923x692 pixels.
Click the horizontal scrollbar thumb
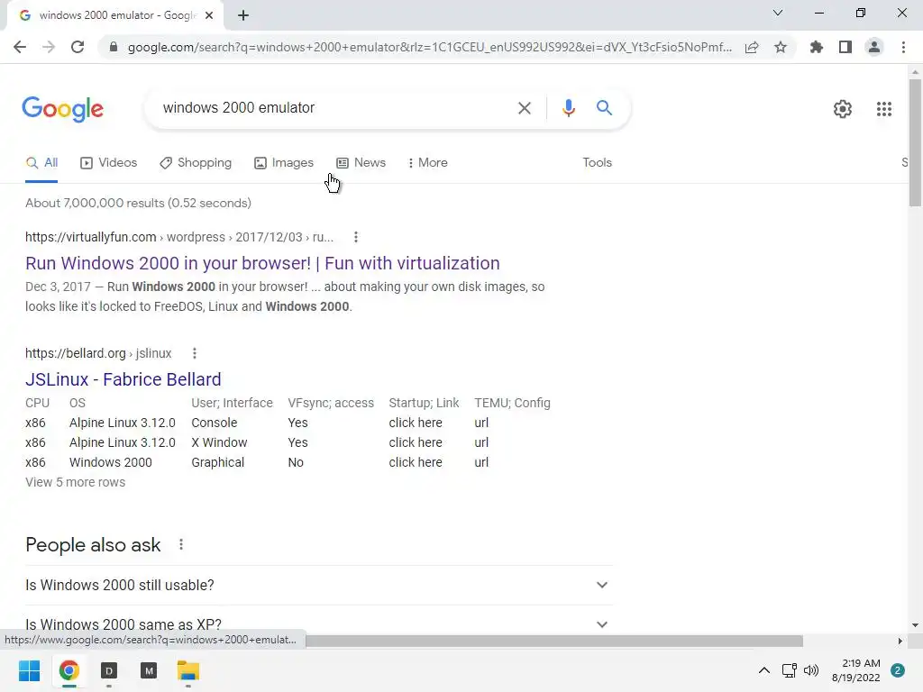[x=554, y=641]
